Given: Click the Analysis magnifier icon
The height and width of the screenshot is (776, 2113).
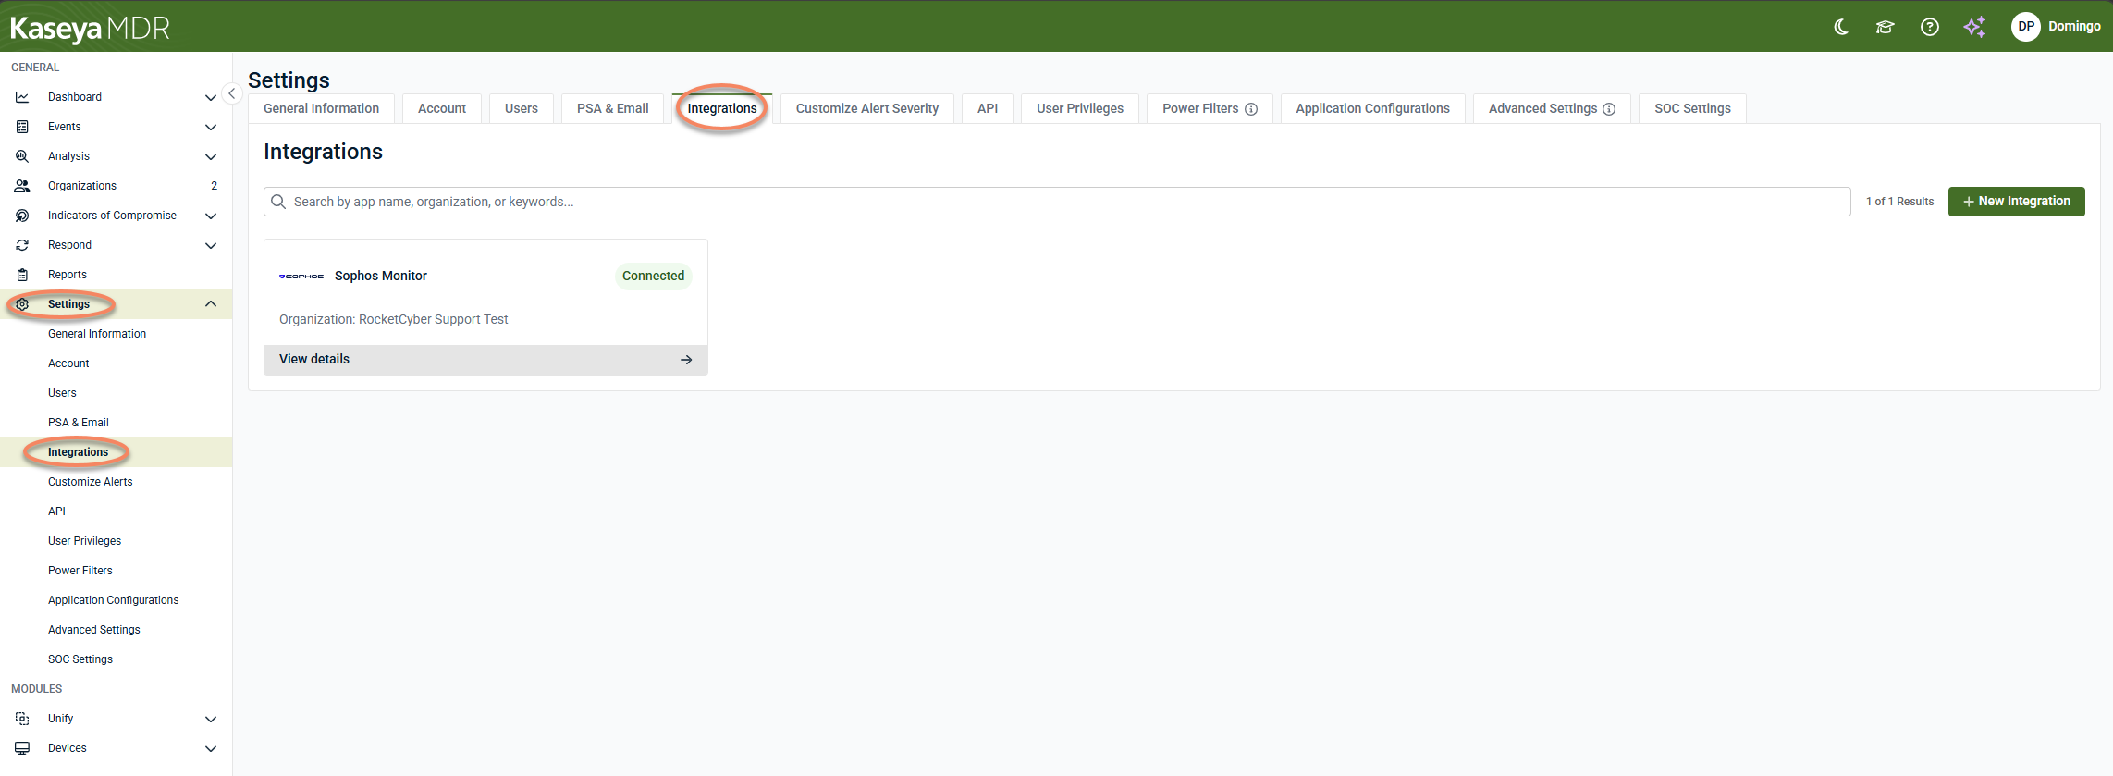Looking at the screenshot, I should click(x=22, y=156).
